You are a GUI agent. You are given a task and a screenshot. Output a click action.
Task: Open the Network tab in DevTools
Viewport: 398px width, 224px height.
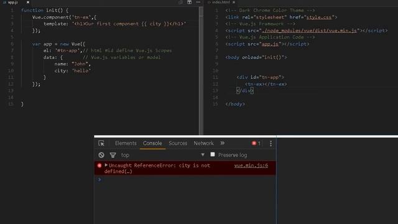tap(203, 143)
